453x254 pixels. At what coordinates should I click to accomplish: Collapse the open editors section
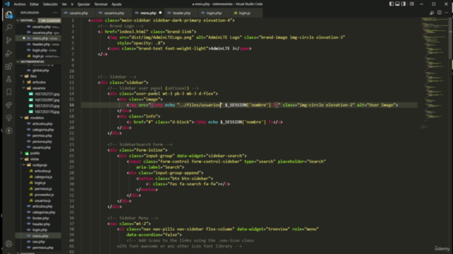[18, 20]
